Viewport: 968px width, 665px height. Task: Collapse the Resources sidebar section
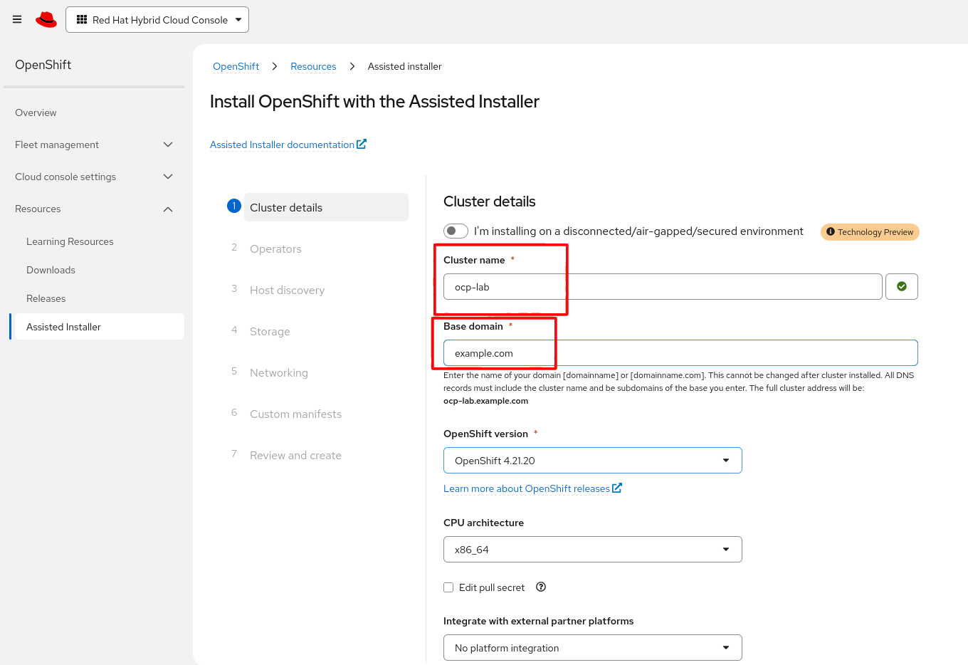[x=94, y=209]
